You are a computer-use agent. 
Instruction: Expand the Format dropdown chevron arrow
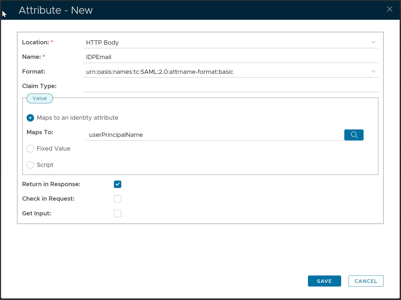coord(373,72)
